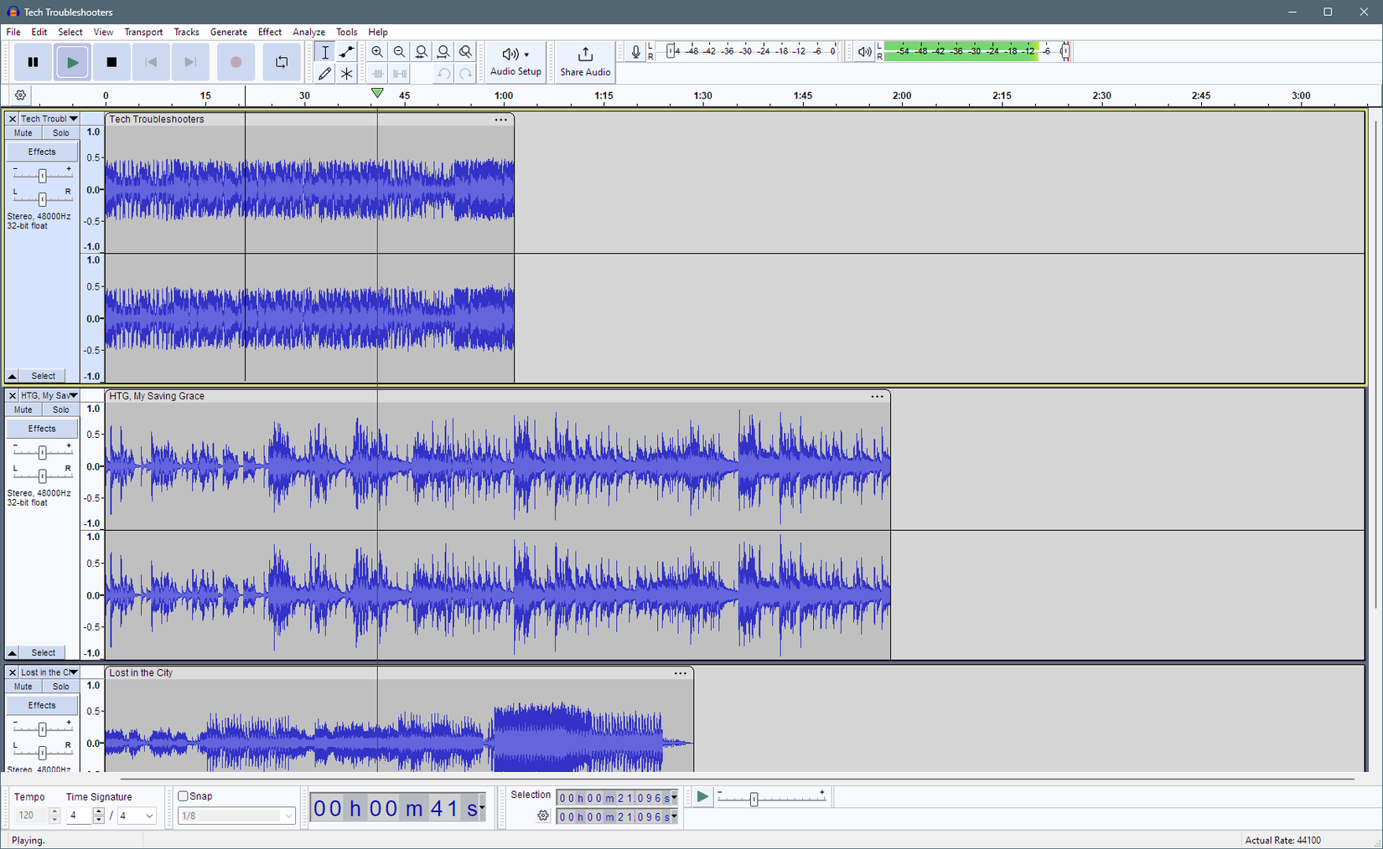This screenshot has width=1383, height=849.
Task: Click the Stop button in transport toolbar
Action: [111, 62]
